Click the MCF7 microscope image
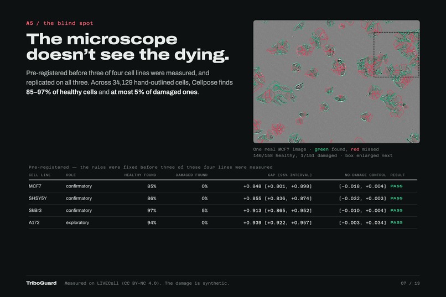The width and height of the screenshot is (446, 297). click(336, 81)
